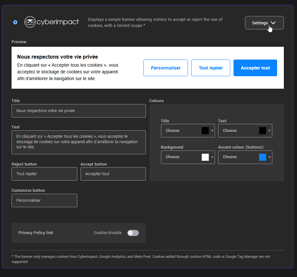Click the black Text colour swatch

click(262, 131)
